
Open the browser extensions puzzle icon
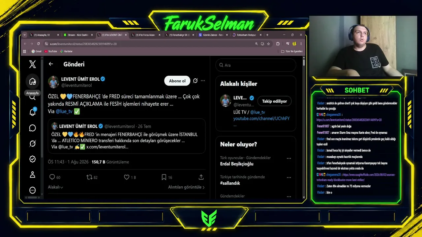pos(278,43)
